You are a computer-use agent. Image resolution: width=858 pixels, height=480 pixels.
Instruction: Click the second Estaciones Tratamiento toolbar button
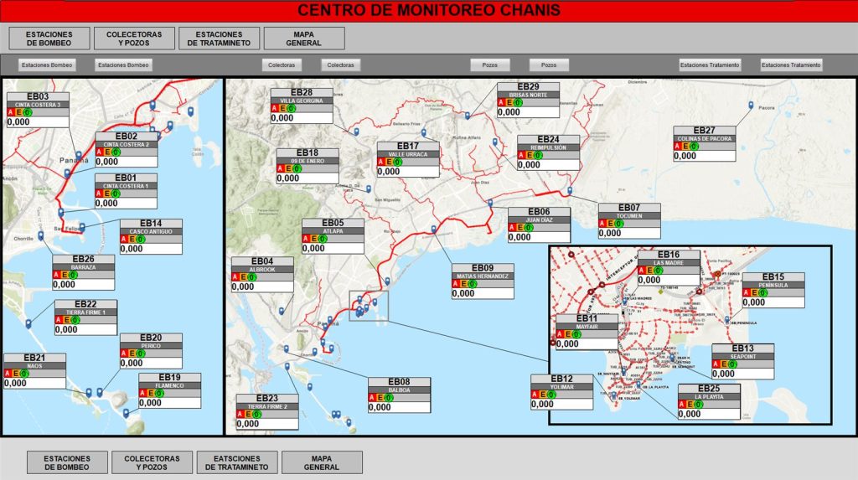click(x=791, y=65)
